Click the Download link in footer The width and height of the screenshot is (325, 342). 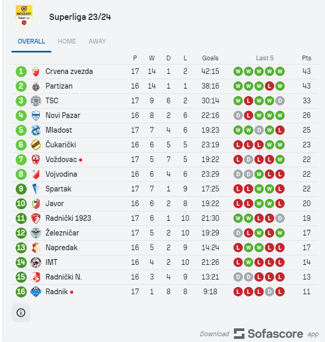tap(215, 334)
